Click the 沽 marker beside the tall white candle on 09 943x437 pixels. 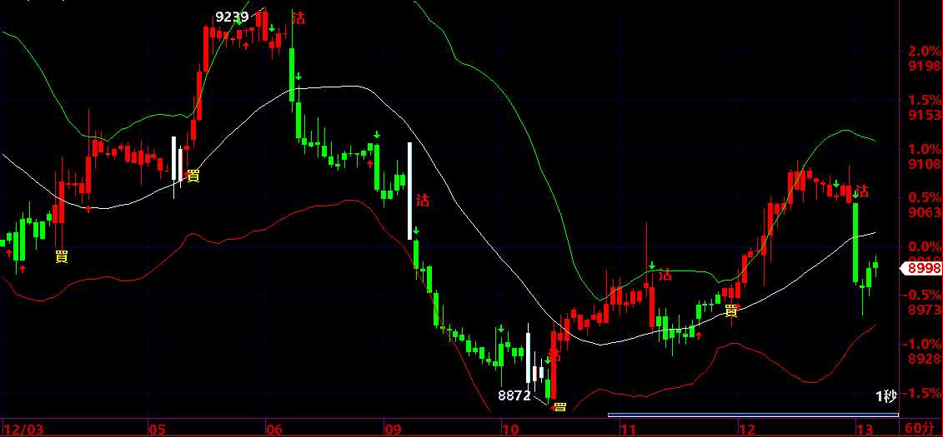point(424,200)
